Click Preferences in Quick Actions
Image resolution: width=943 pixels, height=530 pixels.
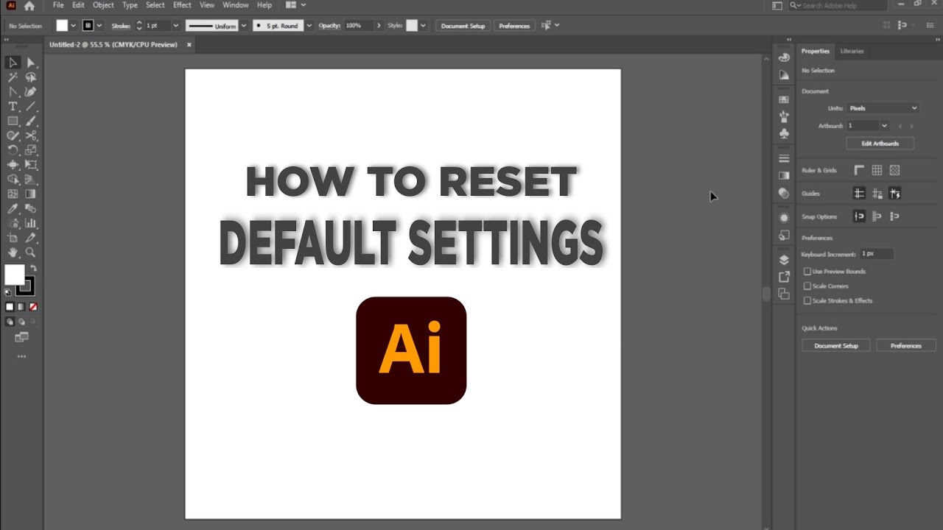pos(905,345)
